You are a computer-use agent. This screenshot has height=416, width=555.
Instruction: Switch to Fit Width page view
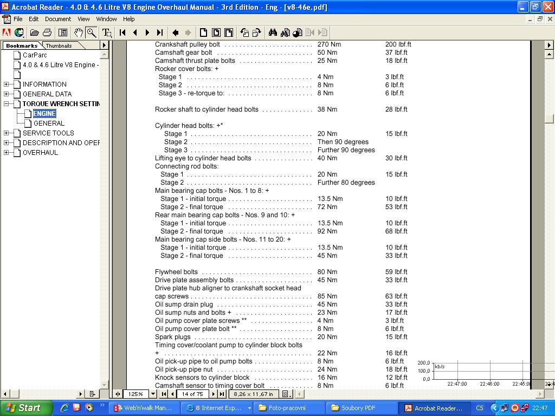pyautogui.click(x=229, y=32)
